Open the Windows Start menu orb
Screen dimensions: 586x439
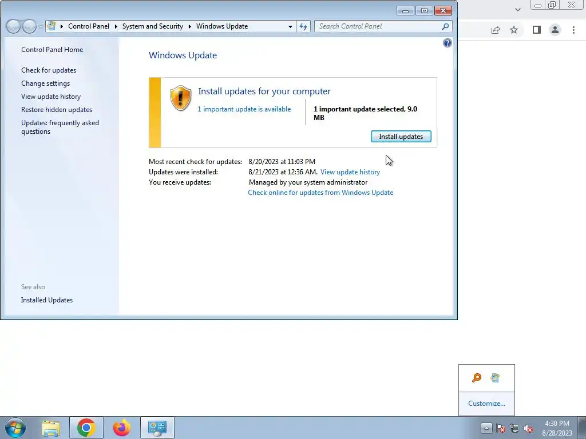click(15, 428)
